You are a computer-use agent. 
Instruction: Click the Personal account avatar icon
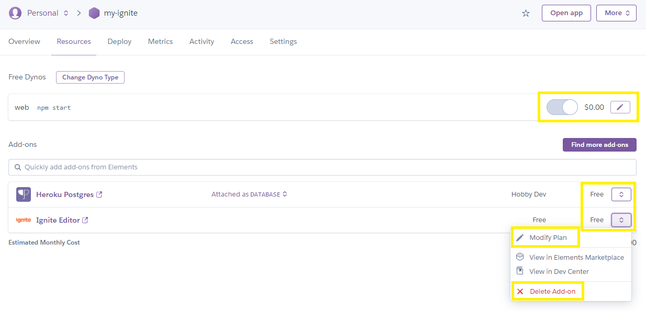pos(15,13)
